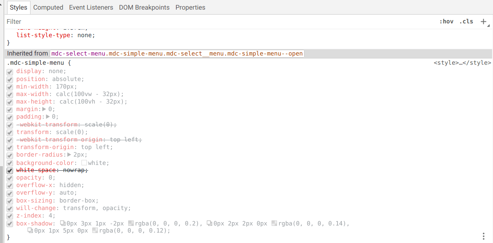Image resolution: width=493 pixels, height=243 pixels.
Task: Edit the z-index value 4
Action: [51, 215]
